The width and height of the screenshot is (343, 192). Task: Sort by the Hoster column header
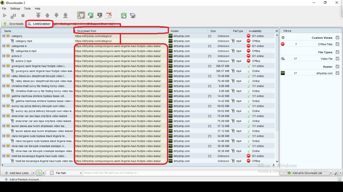(188, 31)
